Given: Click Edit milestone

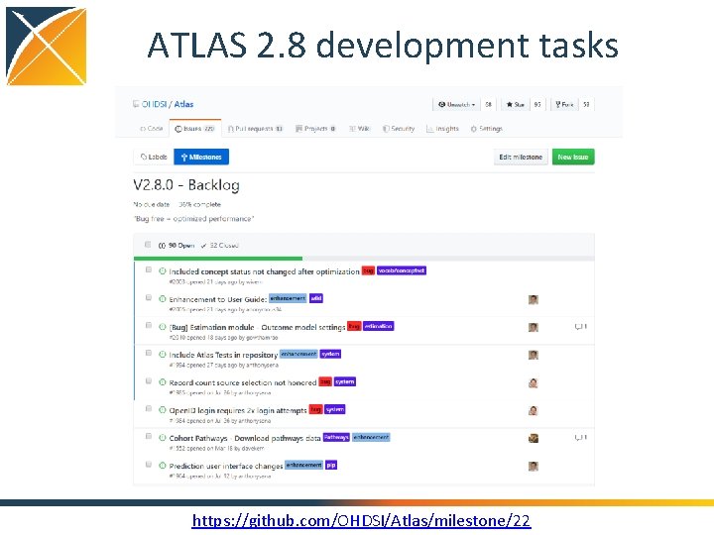Looking at the screenshot, I should point(521,157).
